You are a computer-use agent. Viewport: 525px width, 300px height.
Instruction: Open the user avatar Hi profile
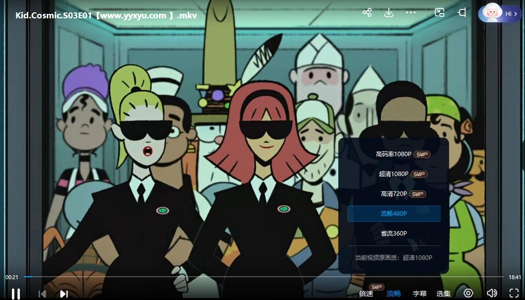(x=499, y=13)
